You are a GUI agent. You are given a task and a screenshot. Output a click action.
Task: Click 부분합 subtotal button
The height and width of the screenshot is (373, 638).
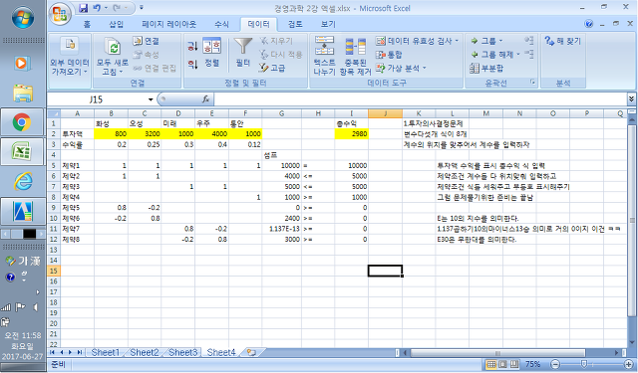[487, 68]
